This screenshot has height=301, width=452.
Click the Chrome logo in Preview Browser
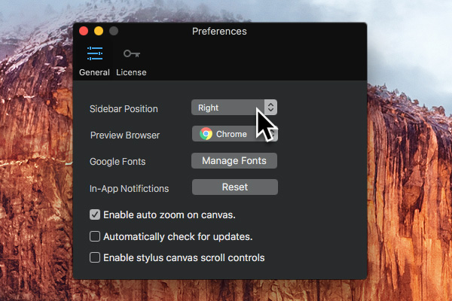click(x=206, y=134)
